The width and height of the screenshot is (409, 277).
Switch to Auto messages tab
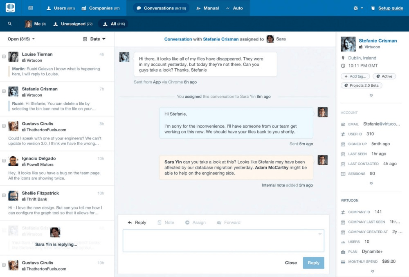point(234,8)
